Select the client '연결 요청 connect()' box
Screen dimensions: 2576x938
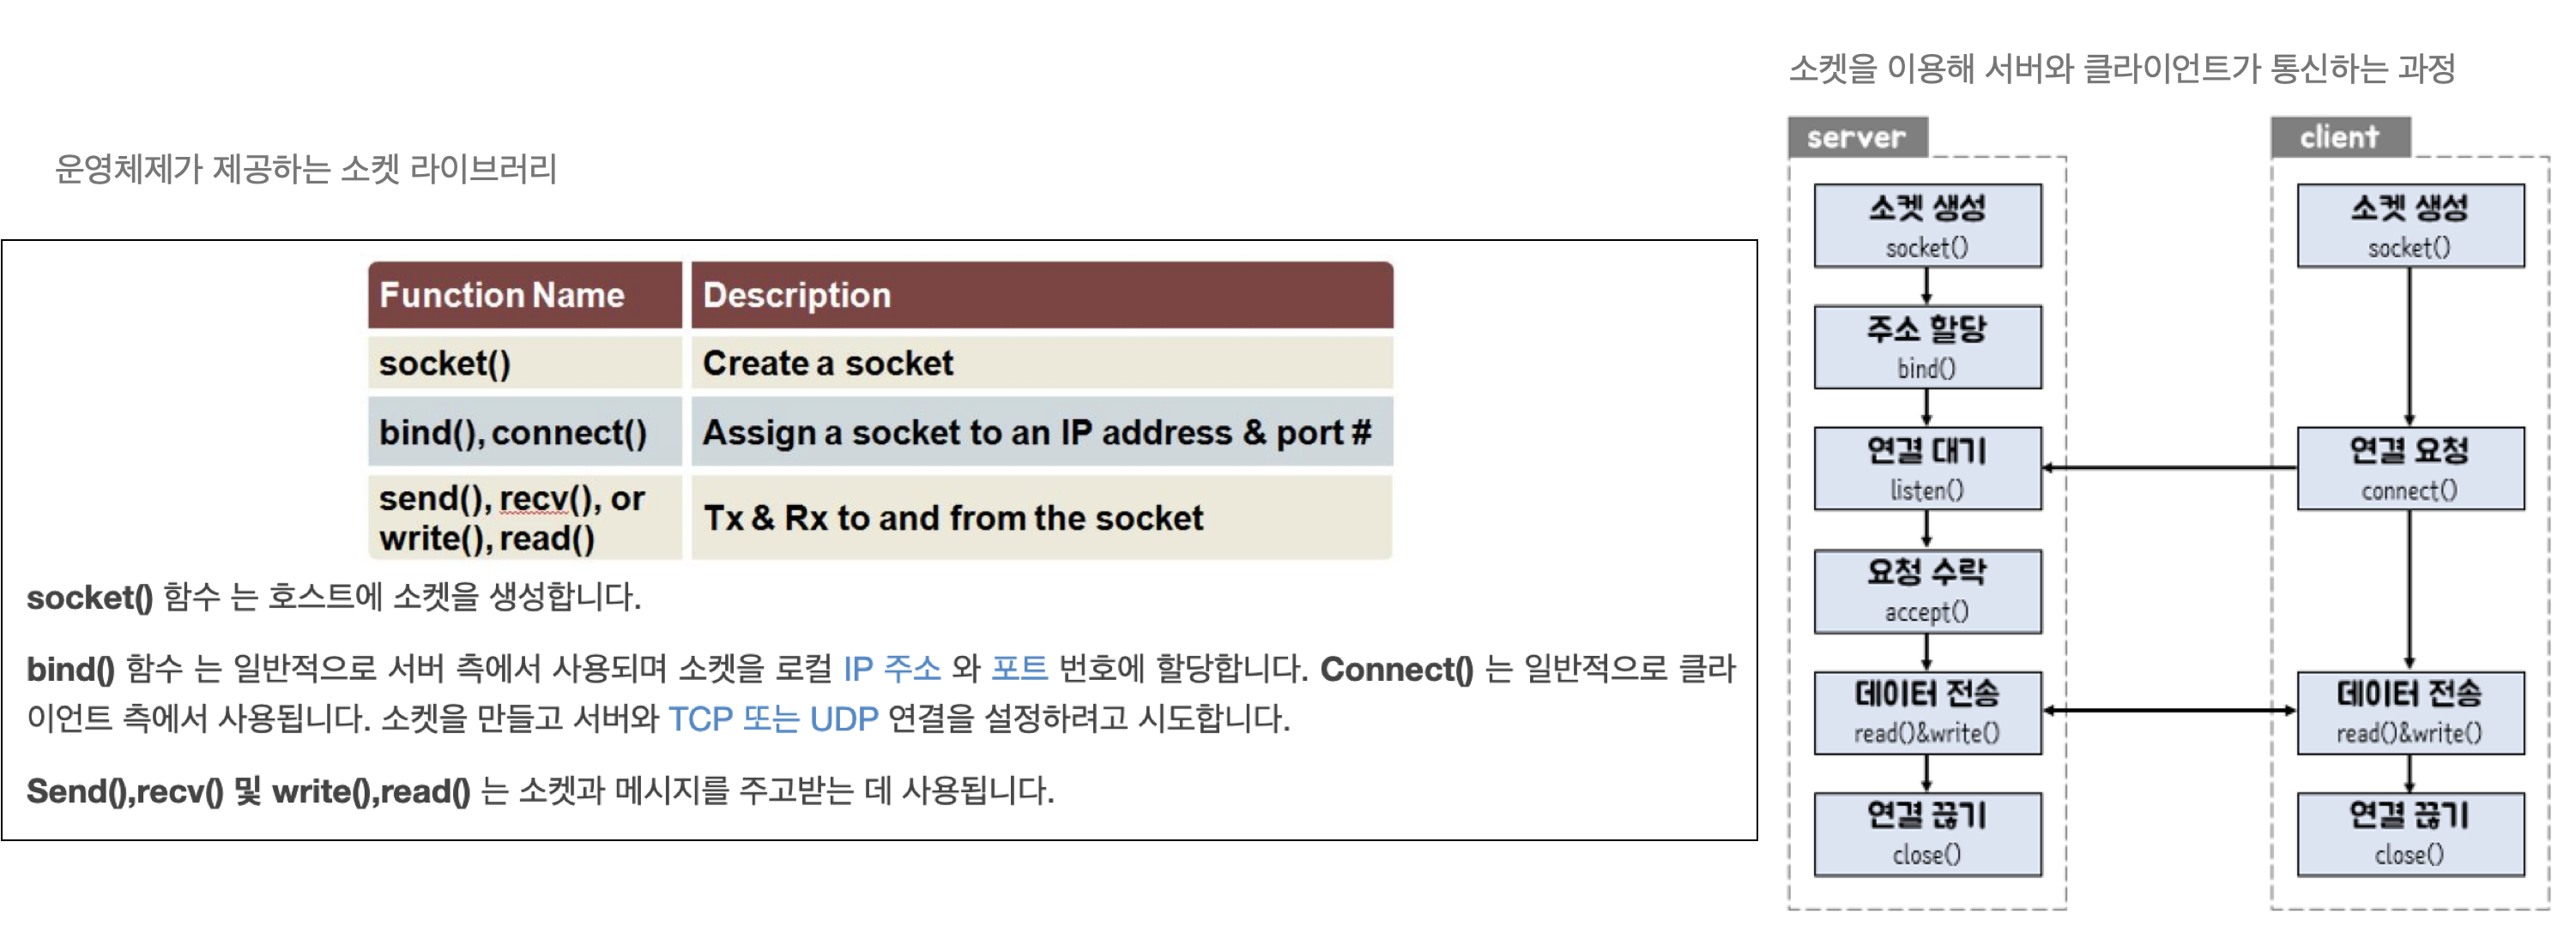click(2410, 468)
